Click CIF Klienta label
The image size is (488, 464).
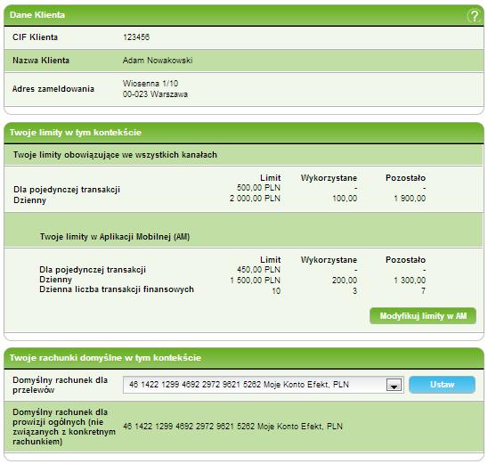[x=35, y=37]
